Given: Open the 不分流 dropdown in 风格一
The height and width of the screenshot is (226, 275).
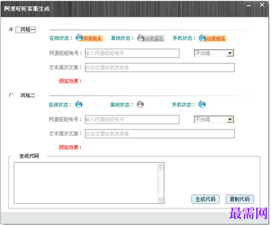Looking at the screenshot, I should point(214,53).
